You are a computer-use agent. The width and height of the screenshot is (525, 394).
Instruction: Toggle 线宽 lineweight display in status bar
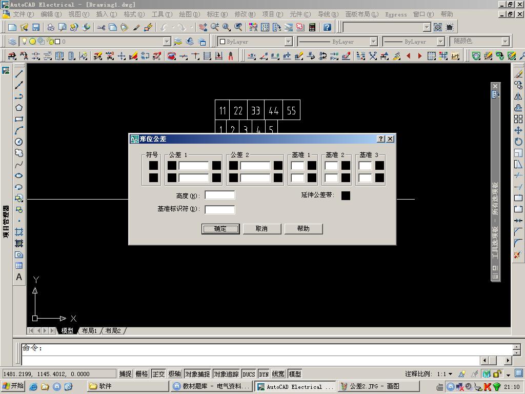click(x=278, y=373)
